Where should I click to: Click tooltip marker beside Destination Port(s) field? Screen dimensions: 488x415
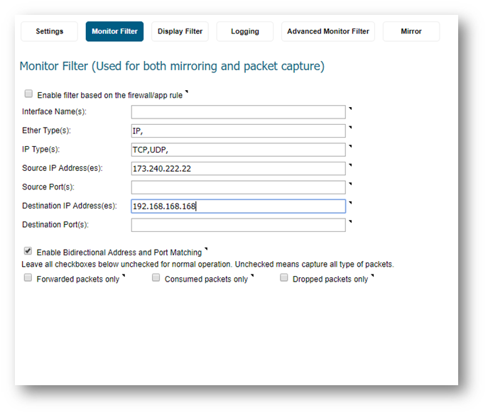click(350, 222)
